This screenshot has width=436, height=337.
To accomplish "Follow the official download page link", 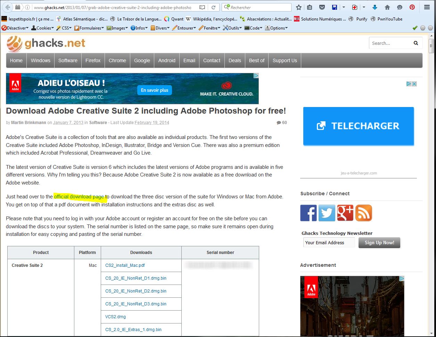I will (79, 197).
